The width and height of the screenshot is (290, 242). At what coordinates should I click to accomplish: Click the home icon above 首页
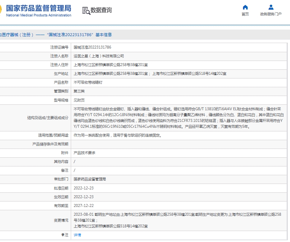(x=245, y=7)
